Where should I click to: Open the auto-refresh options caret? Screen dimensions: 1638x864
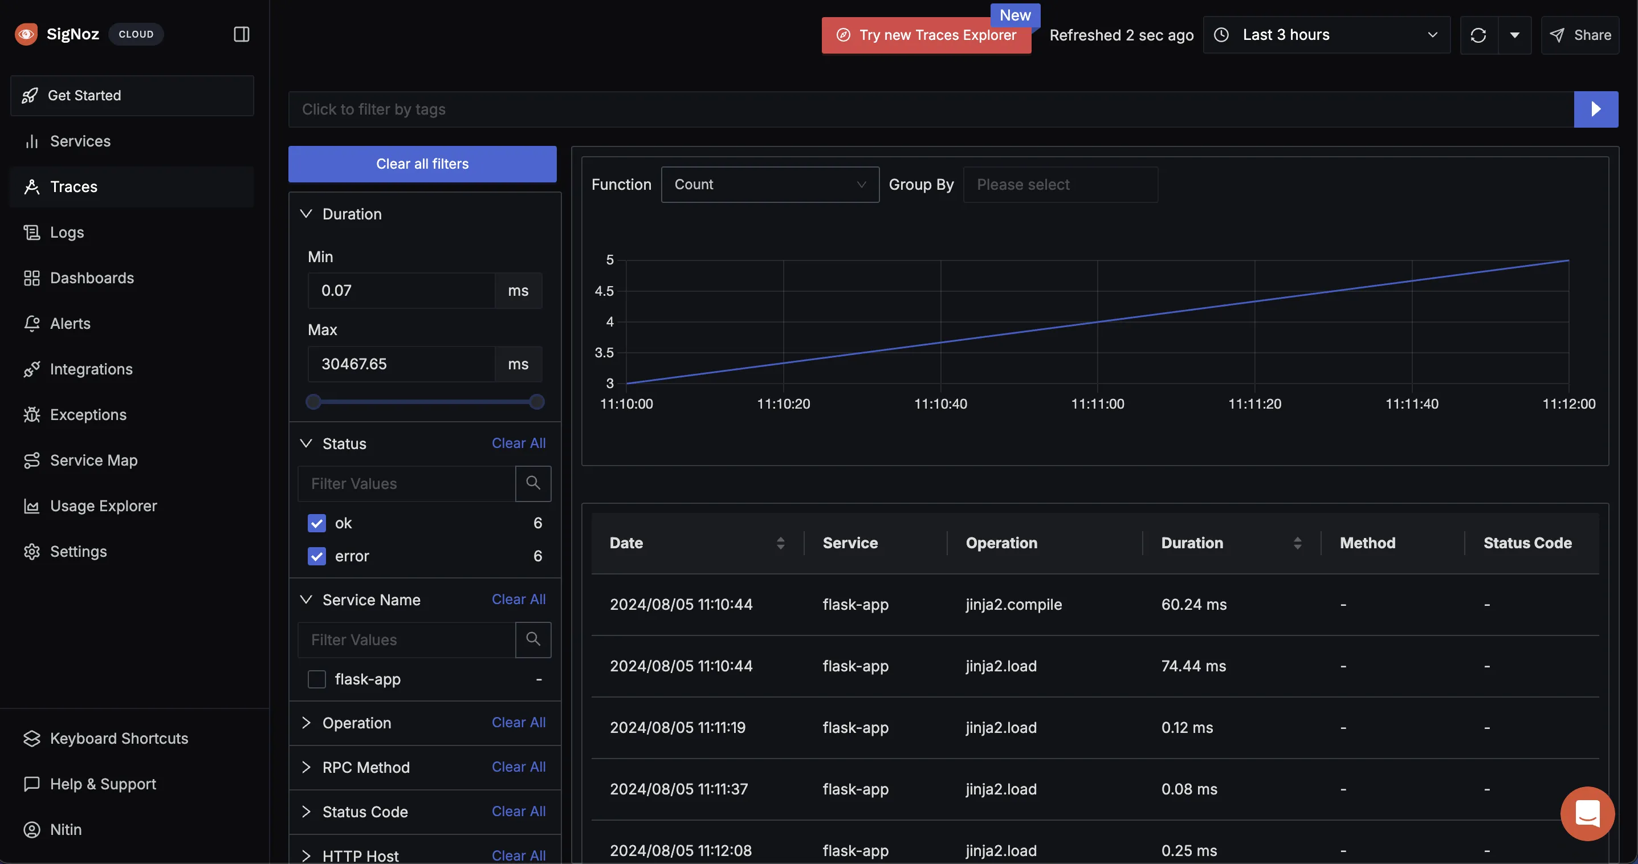click(x=1515, y=35)
